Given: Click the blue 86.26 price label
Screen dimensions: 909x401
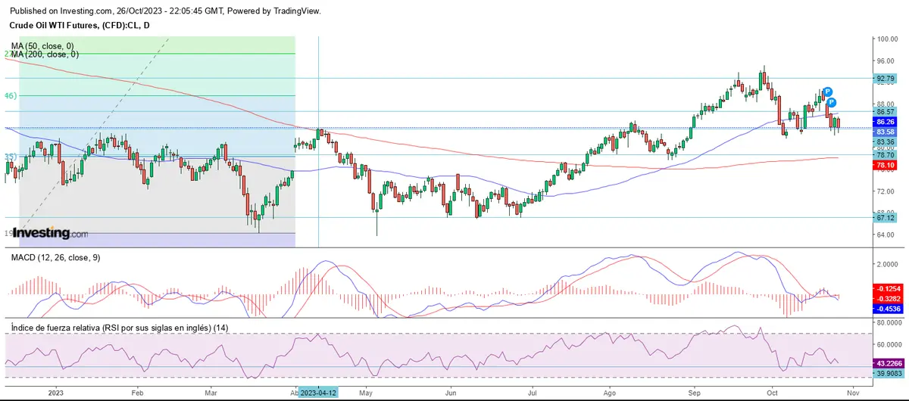Looking at the screenshot, I should point(886,121).
